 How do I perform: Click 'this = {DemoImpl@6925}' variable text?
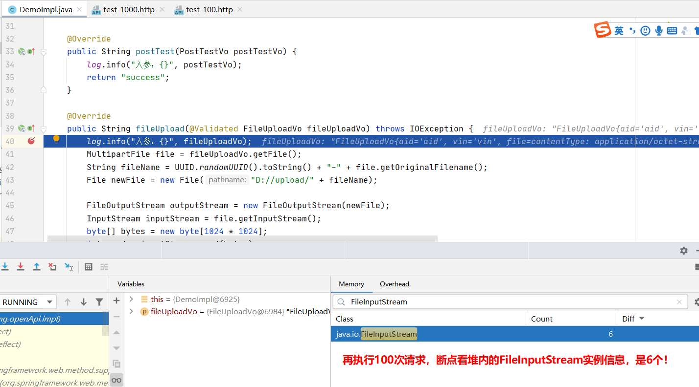click(x=195, y=299)
